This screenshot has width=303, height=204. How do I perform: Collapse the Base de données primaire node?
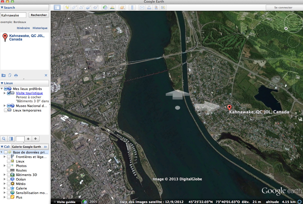click(2, 152)
